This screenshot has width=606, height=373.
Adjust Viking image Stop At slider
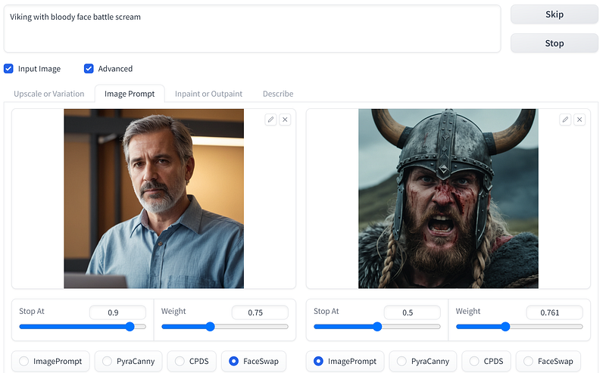[377, 327]
